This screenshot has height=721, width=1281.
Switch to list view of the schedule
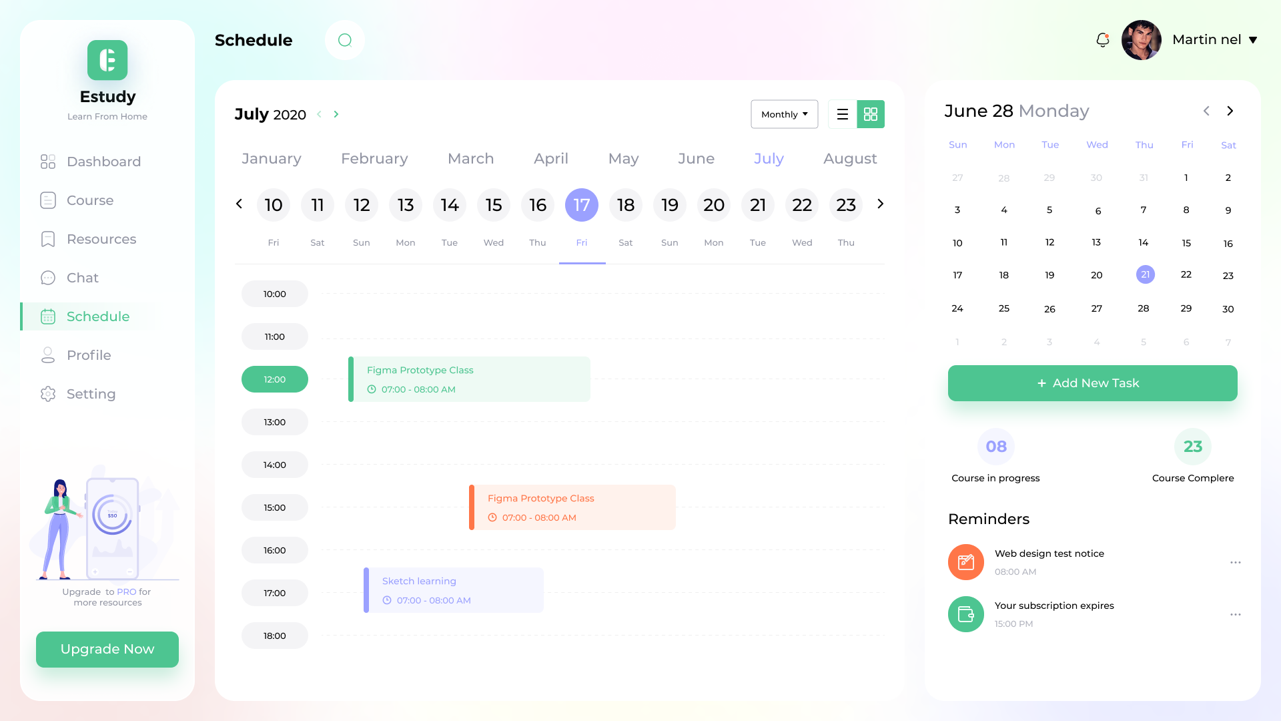click(842, 114)
